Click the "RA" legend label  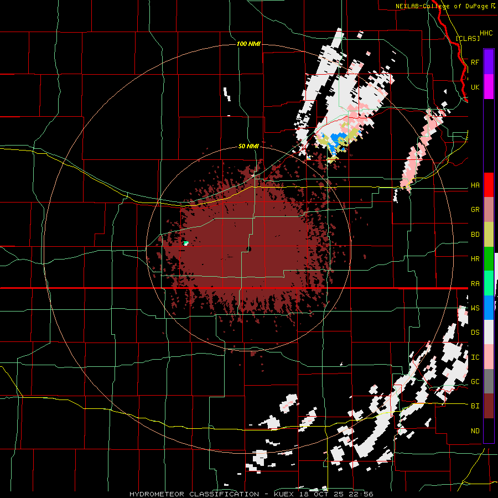[x=475, y=284]
